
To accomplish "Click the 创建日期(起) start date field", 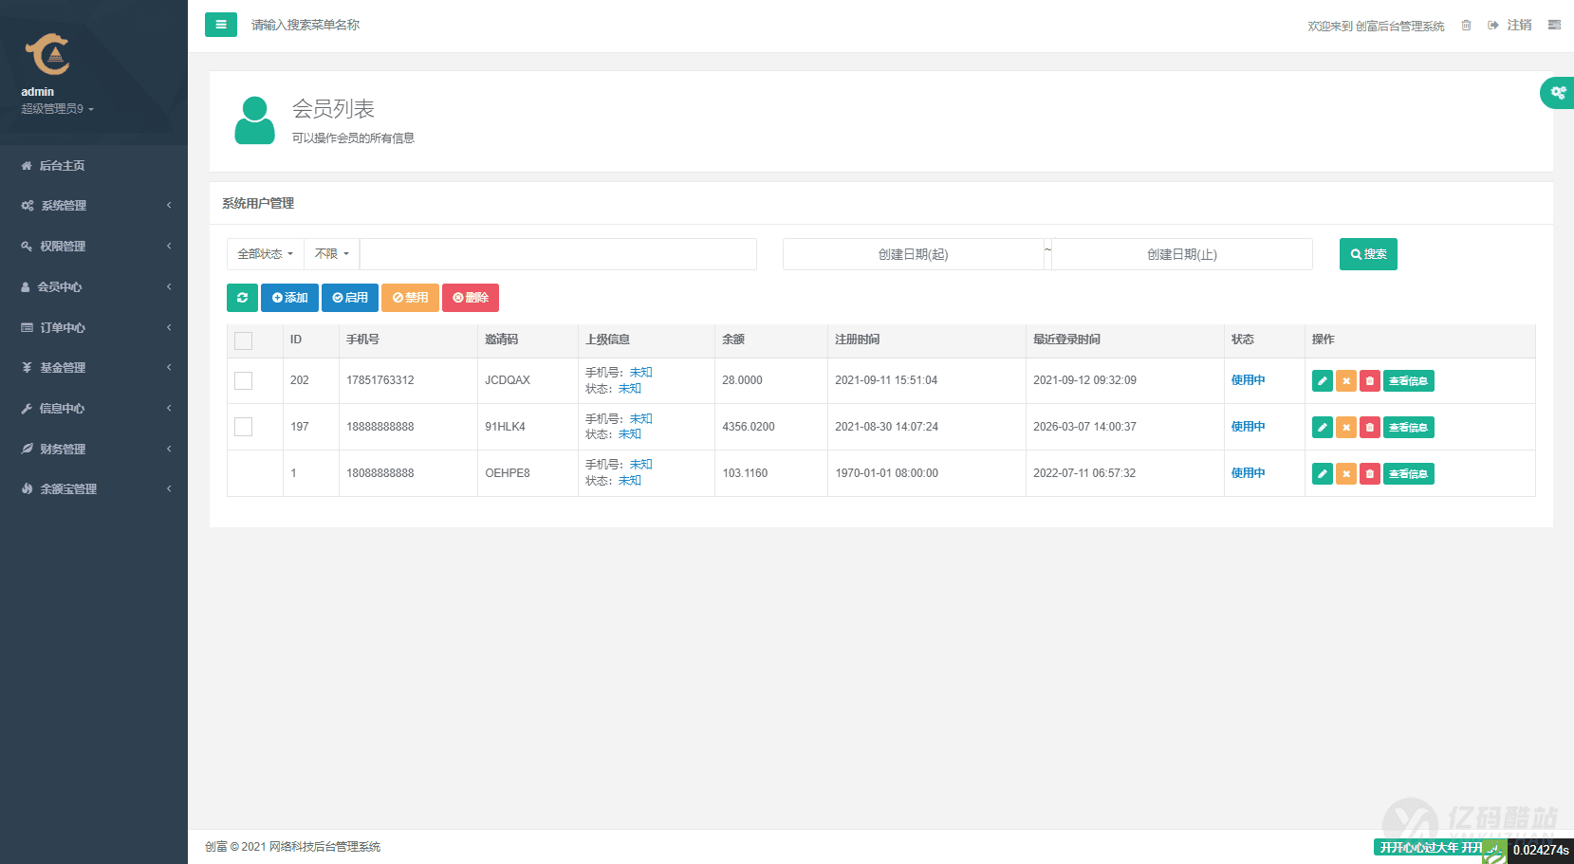I will (913, 254).
